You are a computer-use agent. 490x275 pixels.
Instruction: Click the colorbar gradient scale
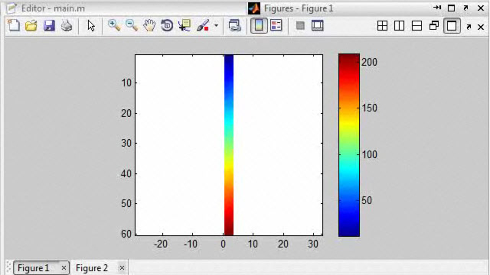[x=349, y=145]
